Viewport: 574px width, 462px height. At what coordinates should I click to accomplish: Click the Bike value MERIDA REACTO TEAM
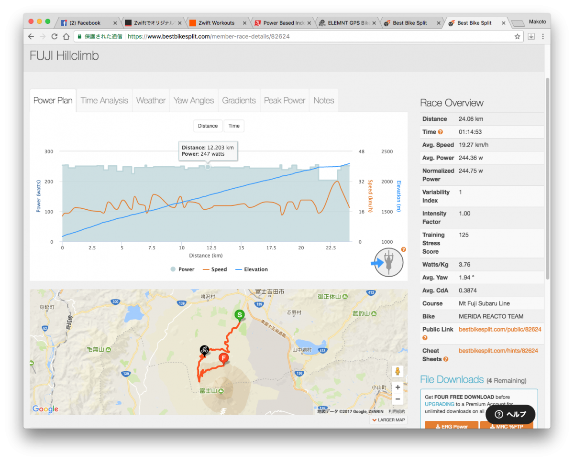[491, 316]
